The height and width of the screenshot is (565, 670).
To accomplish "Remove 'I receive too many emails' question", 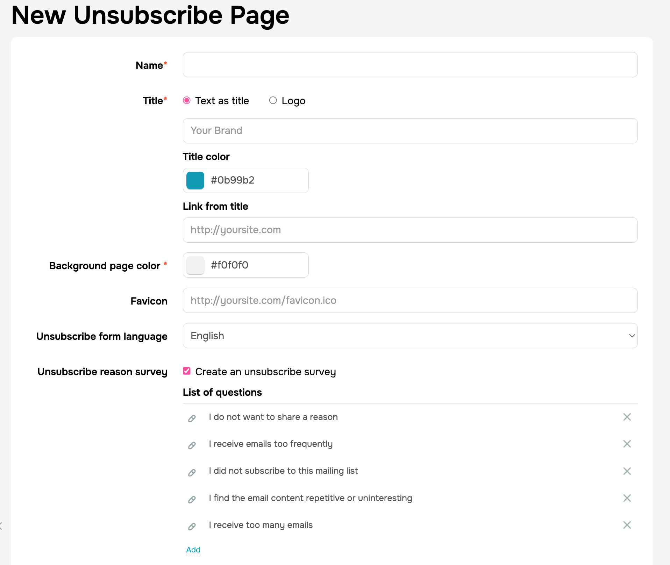I will (627, 525).
